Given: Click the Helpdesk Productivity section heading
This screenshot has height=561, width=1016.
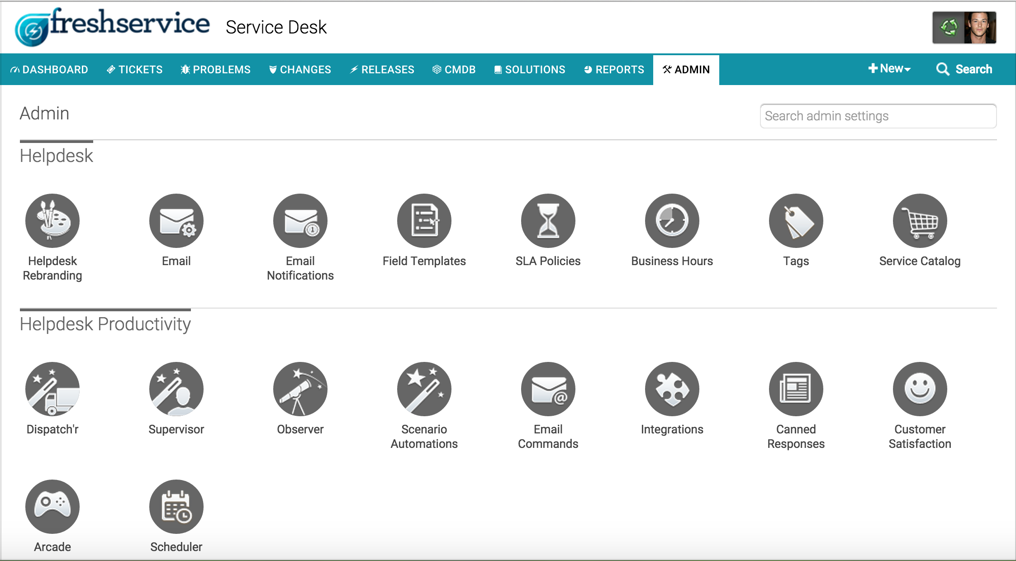Looking at the screenshot, I should coord(105,324).
